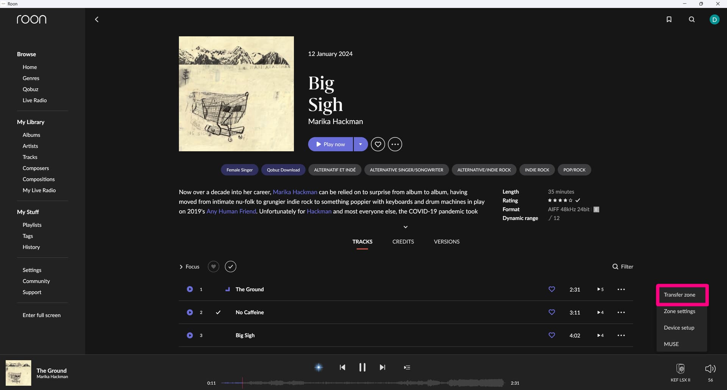
Task: Click Play now button
Action: pyautogui.click(x=331, y=144)
